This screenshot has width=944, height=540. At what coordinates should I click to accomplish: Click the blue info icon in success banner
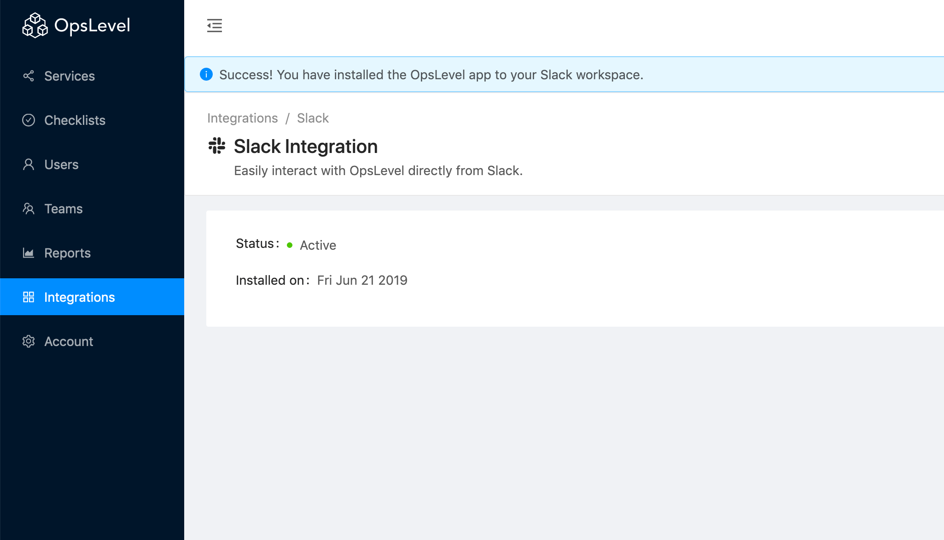[x=206, y=74]
